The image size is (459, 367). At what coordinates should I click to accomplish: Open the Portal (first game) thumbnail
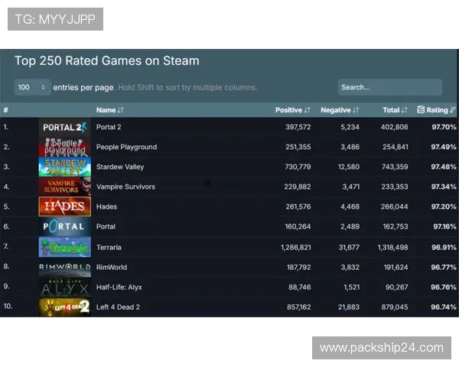(65, 226)
